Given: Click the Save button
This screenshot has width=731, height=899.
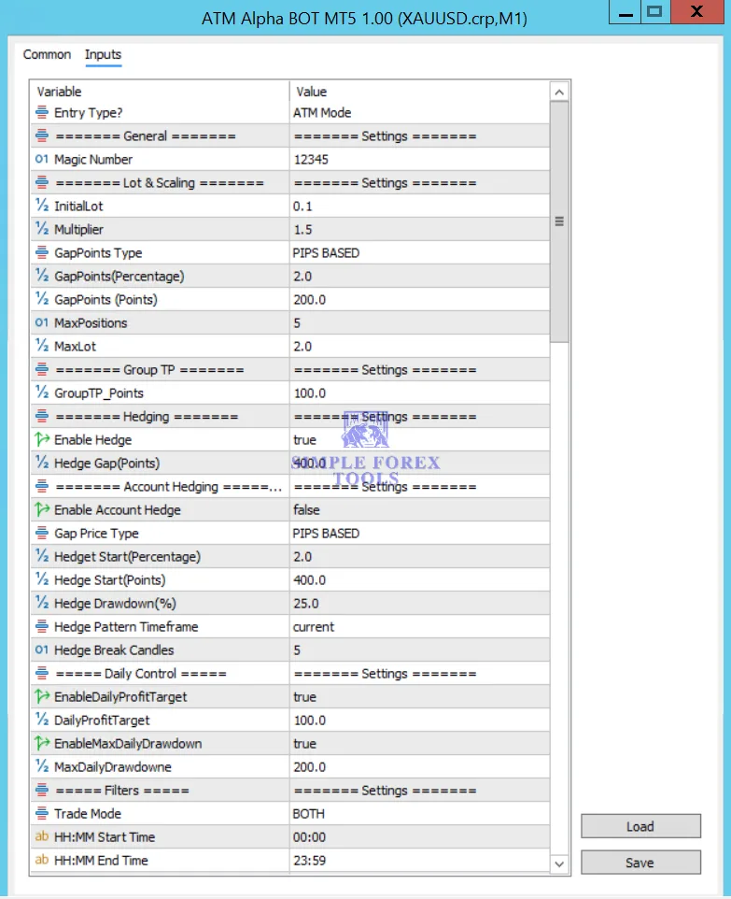Looking at the screenshot, I should click(x=640, y=863).
